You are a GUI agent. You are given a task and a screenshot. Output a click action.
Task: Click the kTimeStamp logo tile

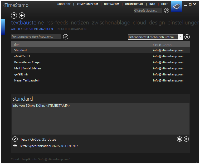[x=176, y=7]
